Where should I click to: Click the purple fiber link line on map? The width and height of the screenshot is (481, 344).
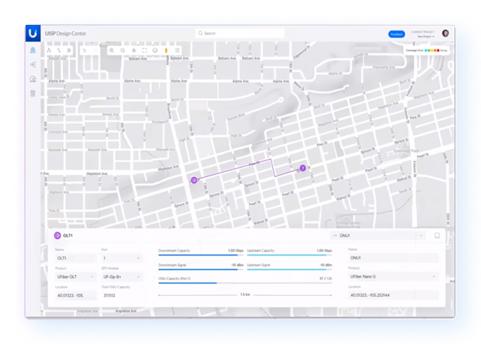tap(234, 169)
